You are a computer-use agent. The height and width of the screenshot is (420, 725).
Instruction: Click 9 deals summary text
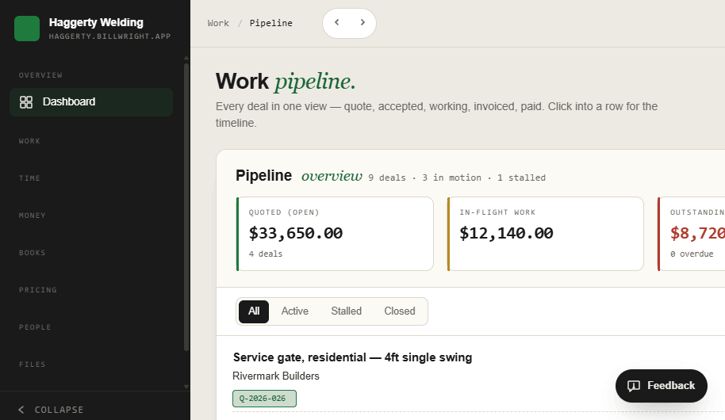click(387, 178)
